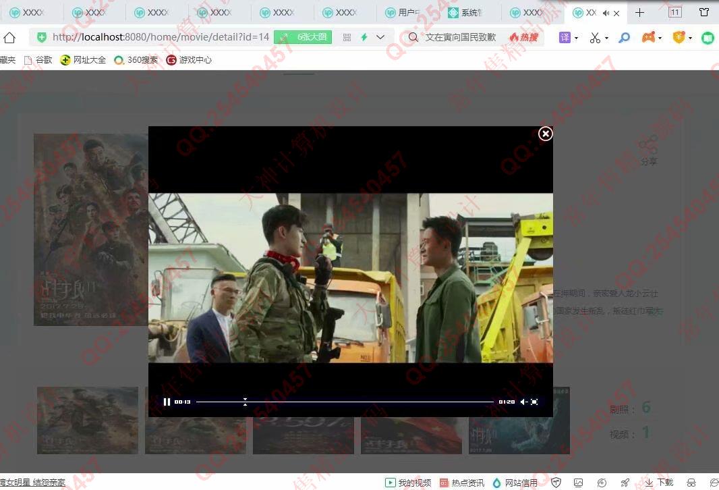
Task: Mute the video player volume
Action: tap(523, 402)
